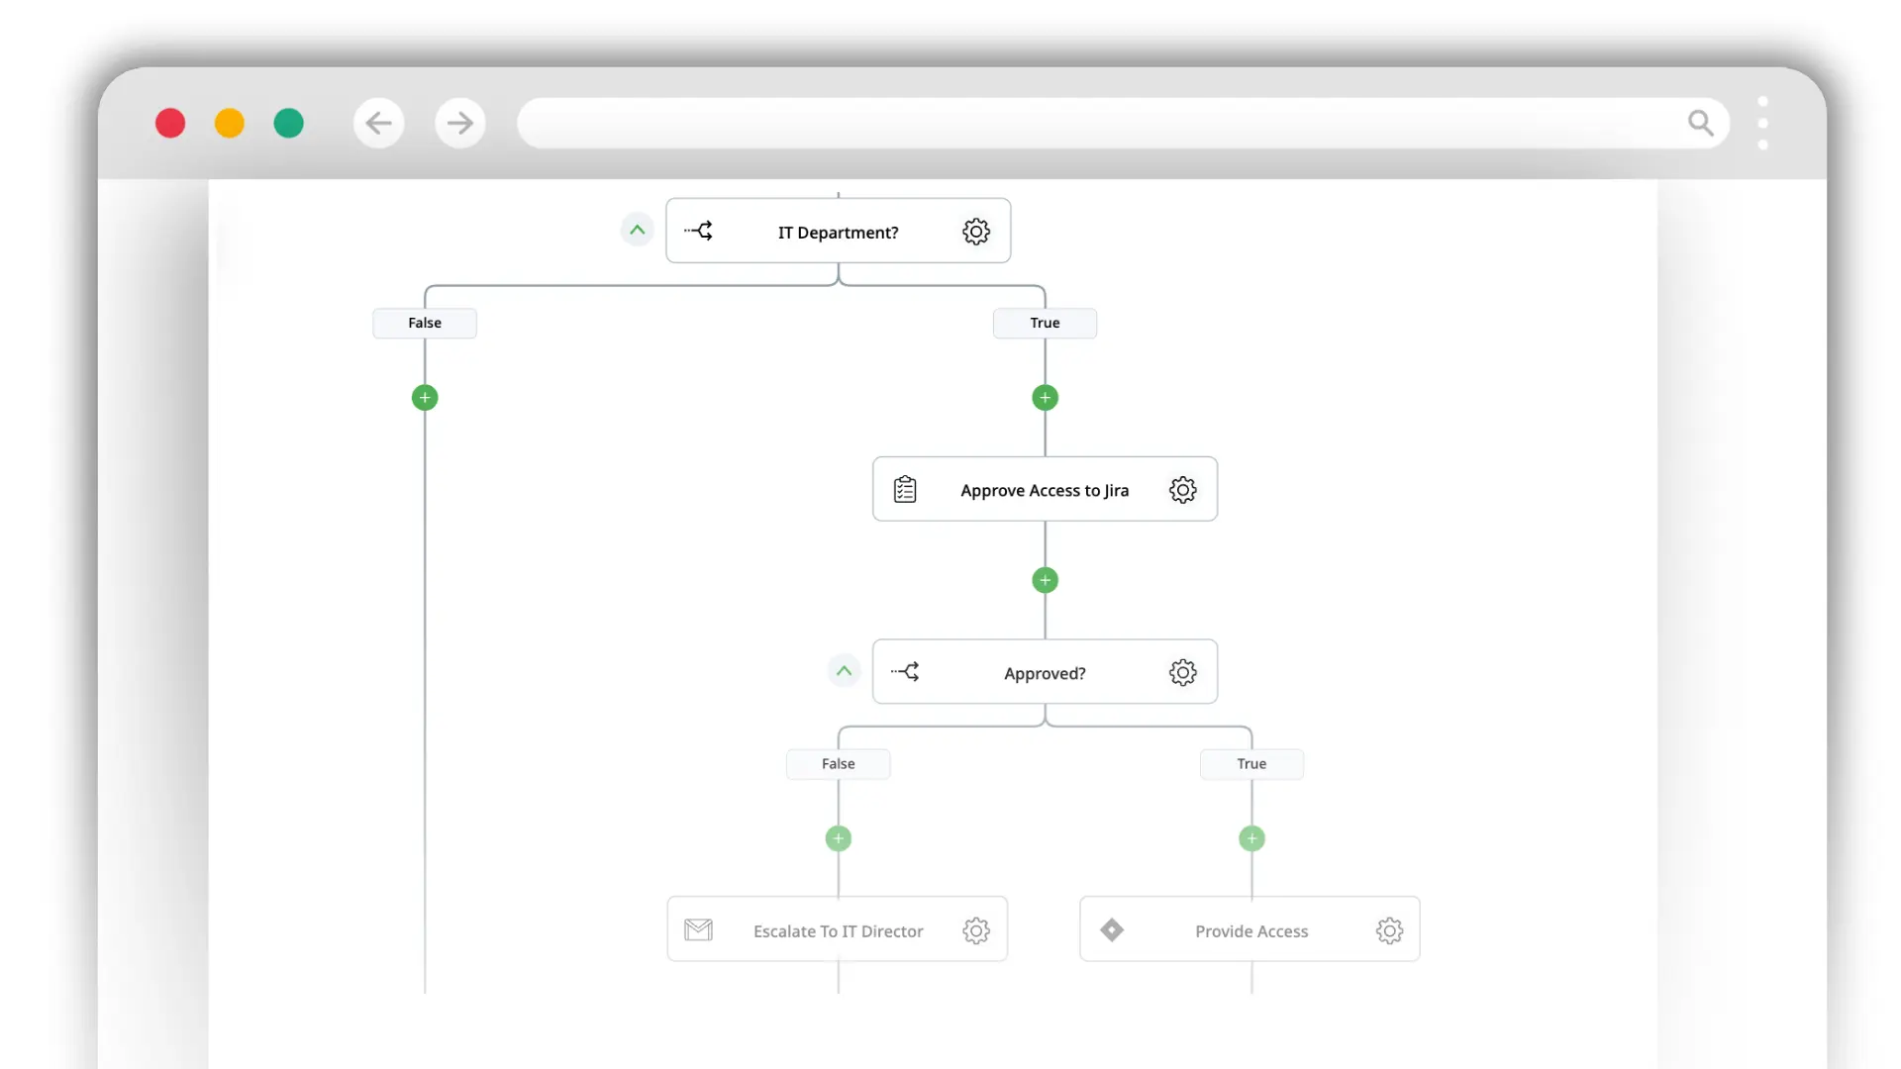Click branch icon on Approved? node

[905, 672]
